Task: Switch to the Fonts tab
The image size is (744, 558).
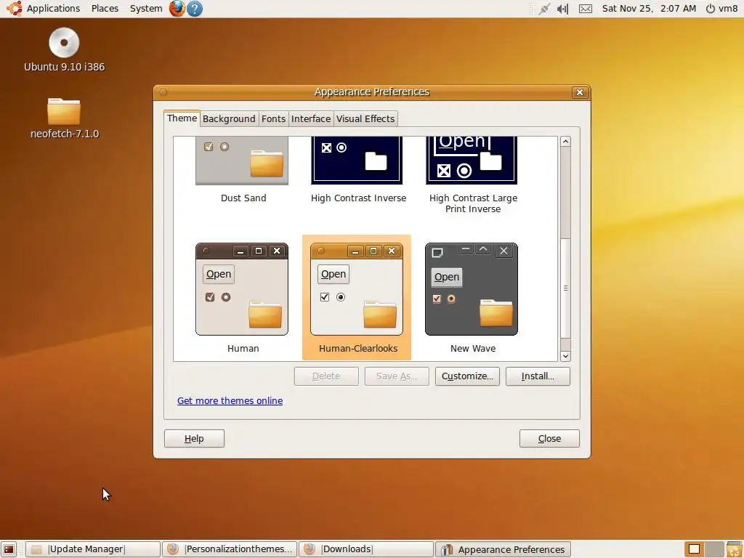Action: tap(274, 118)
